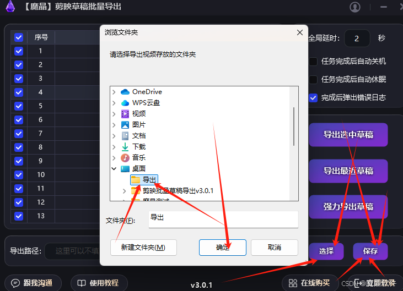Select 下载 in the folder tree
This screenshot has height=291, width=403.
point(139,147)
